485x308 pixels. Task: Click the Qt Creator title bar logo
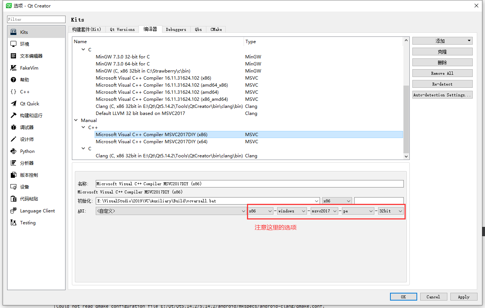click(x=9, y=6)
